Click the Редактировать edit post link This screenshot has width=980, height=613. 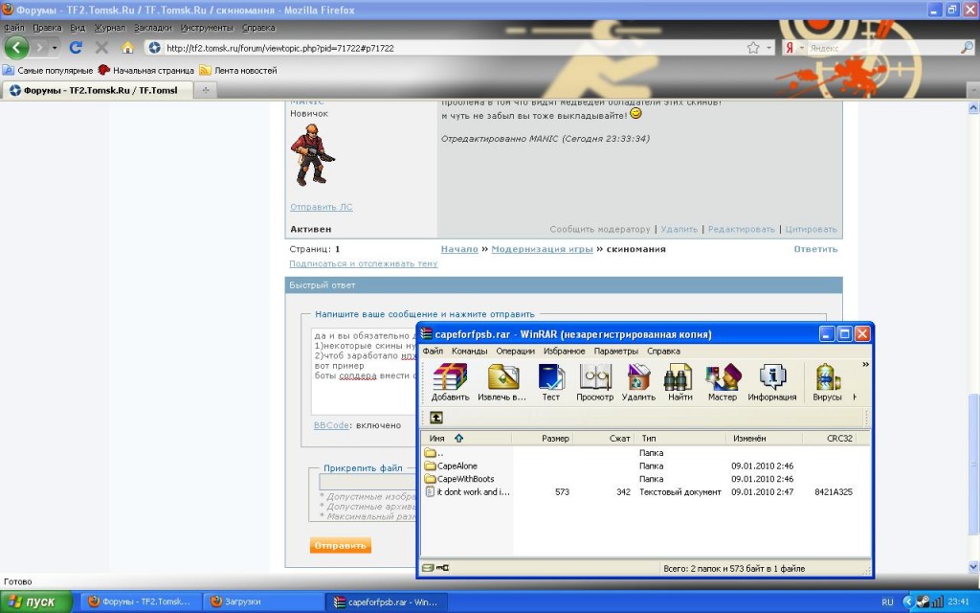742,230
